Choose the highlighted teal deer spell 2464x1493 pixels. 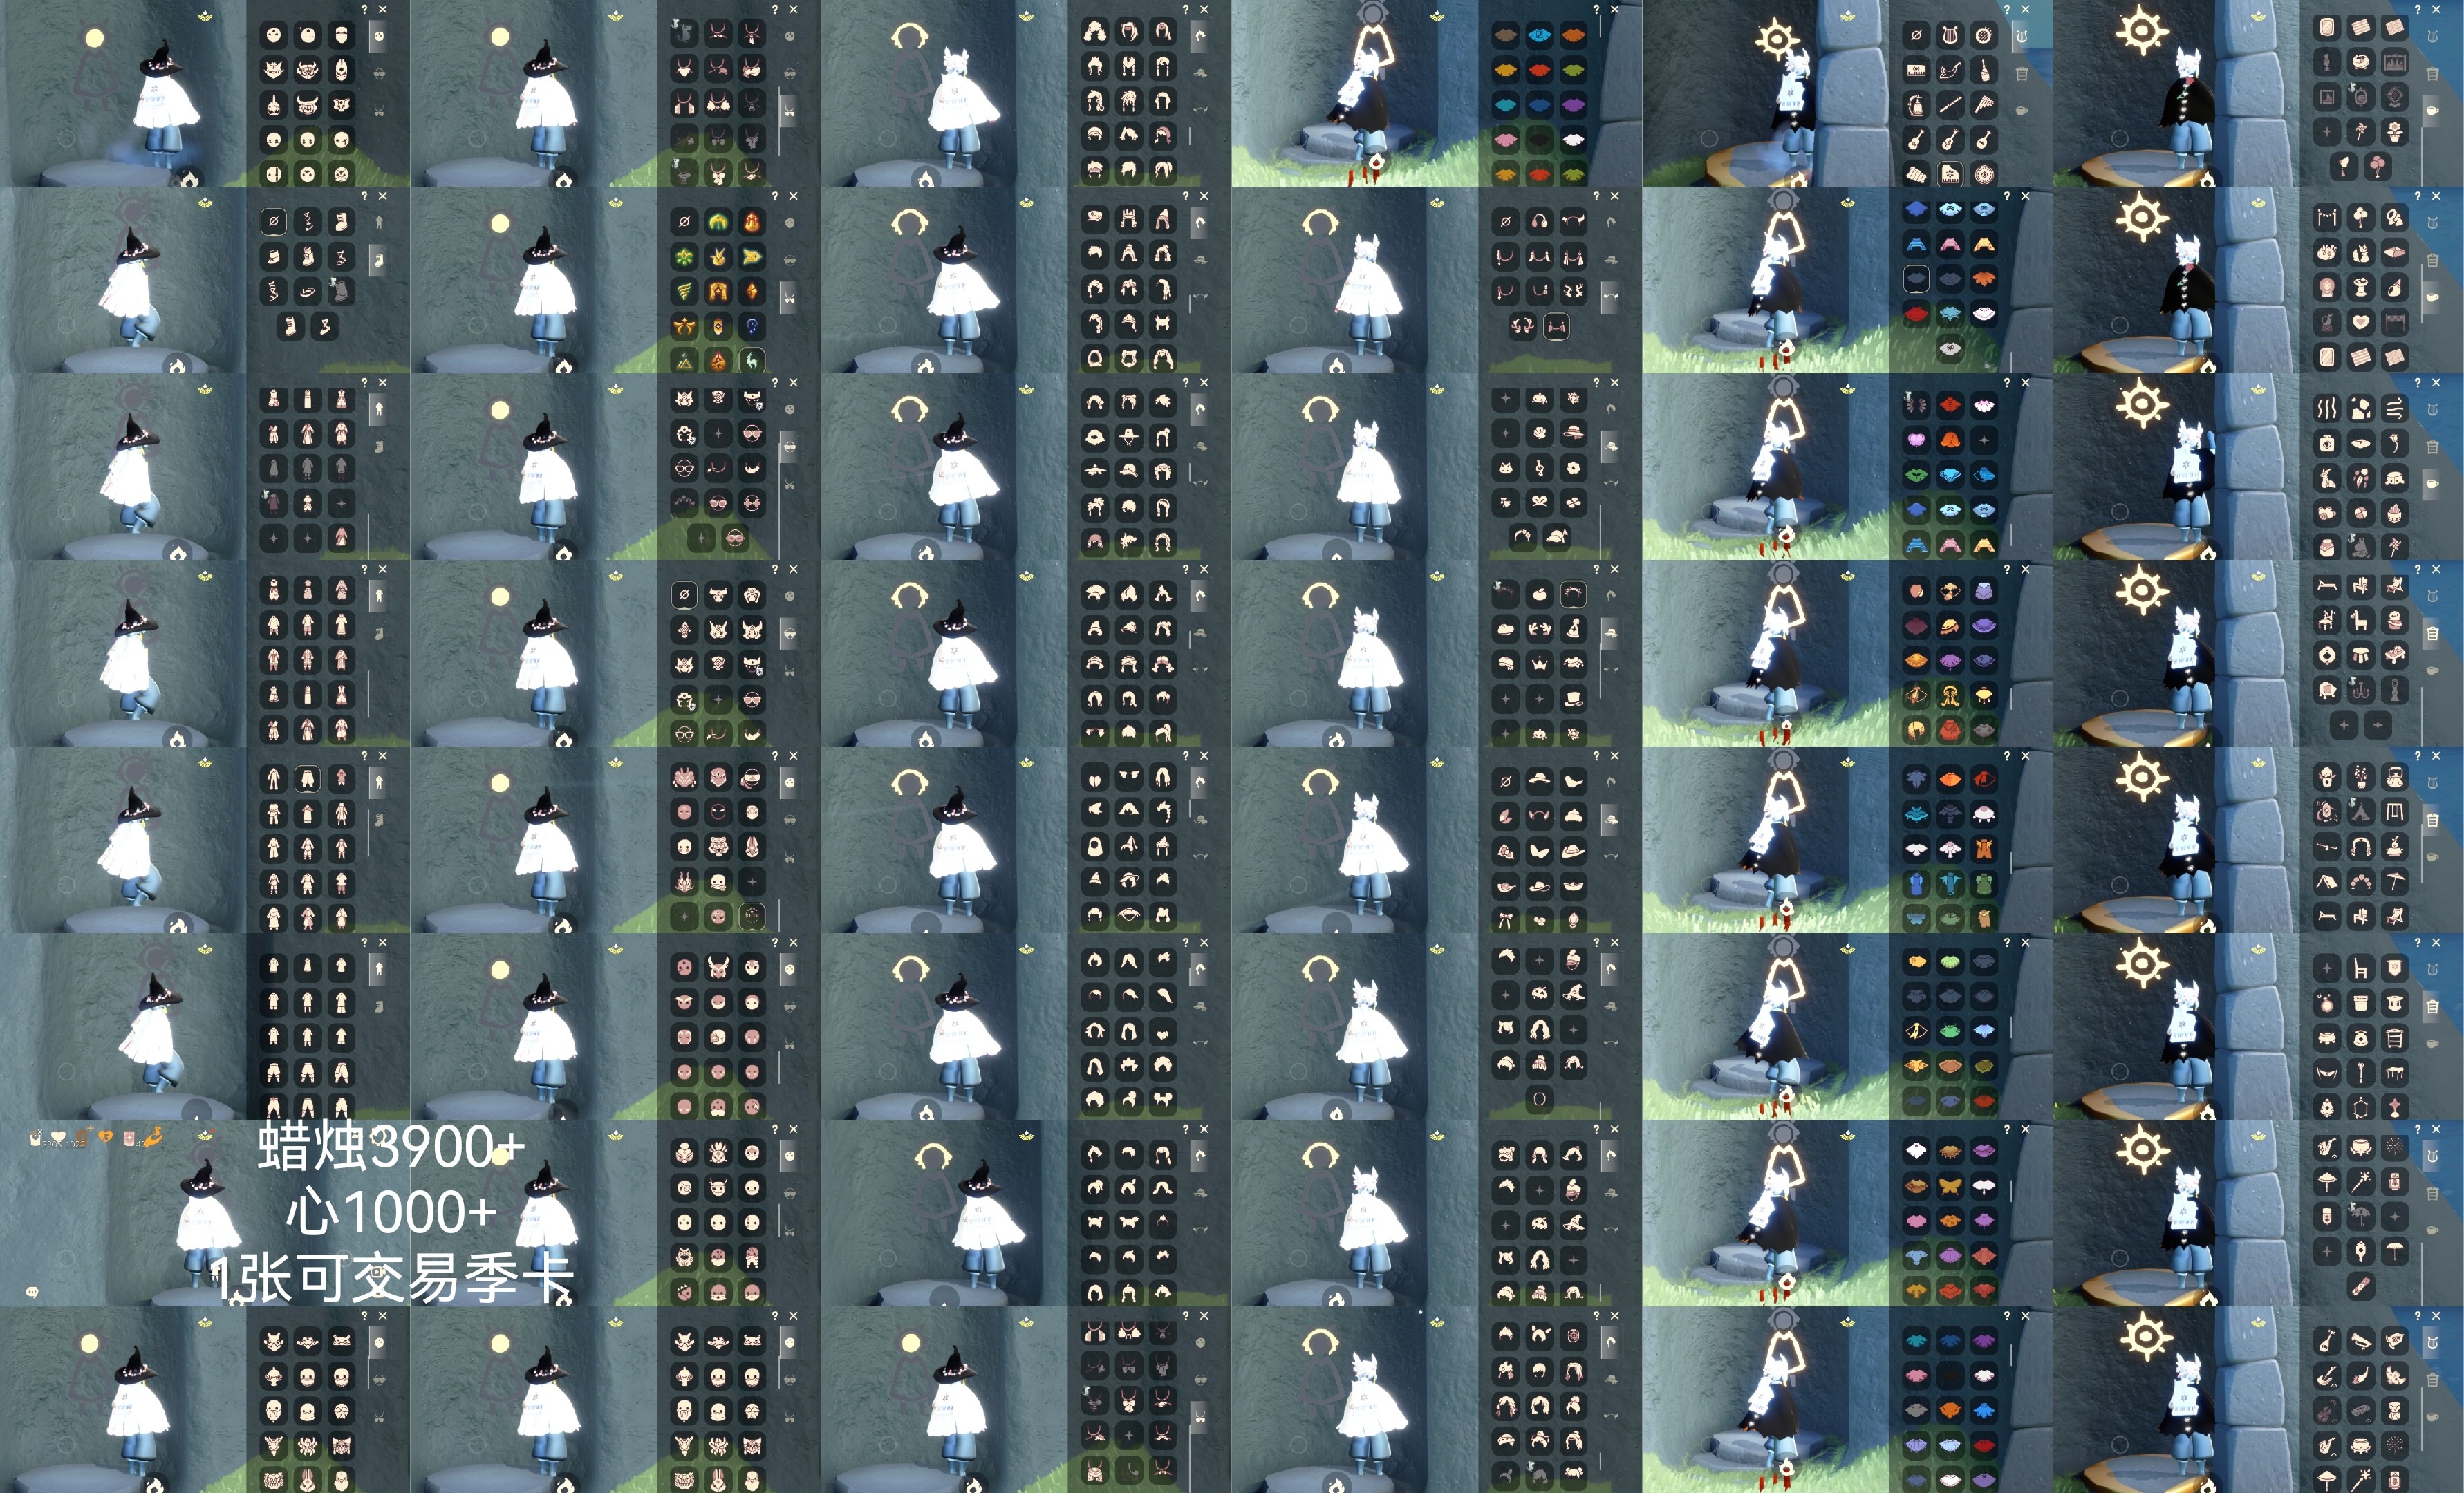coord(752,360)
